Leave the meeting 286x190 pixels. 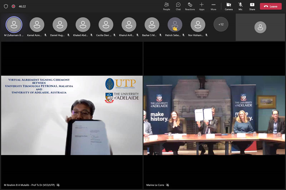pos(271,6)
